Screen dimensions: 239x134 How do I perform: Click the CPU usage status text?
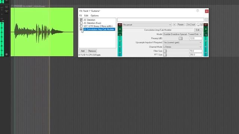click(x=90, y=55)
